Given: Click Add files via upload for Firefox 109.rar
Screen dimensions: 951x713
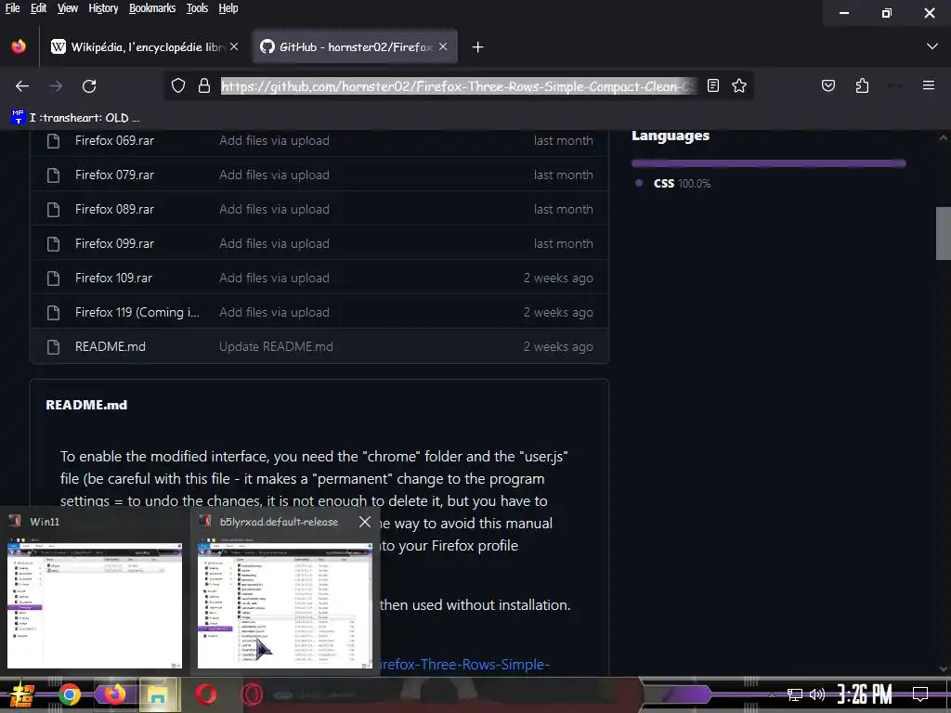Looking at the screenshot, I should pos(274,278).
